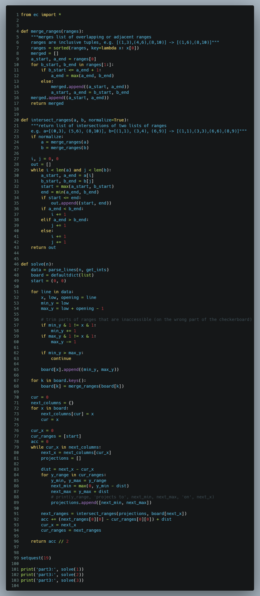The width and height of the screenshot is (260, 596).
Task: Click 'elif a_end > b_end:' line
Action: (65, 220)
